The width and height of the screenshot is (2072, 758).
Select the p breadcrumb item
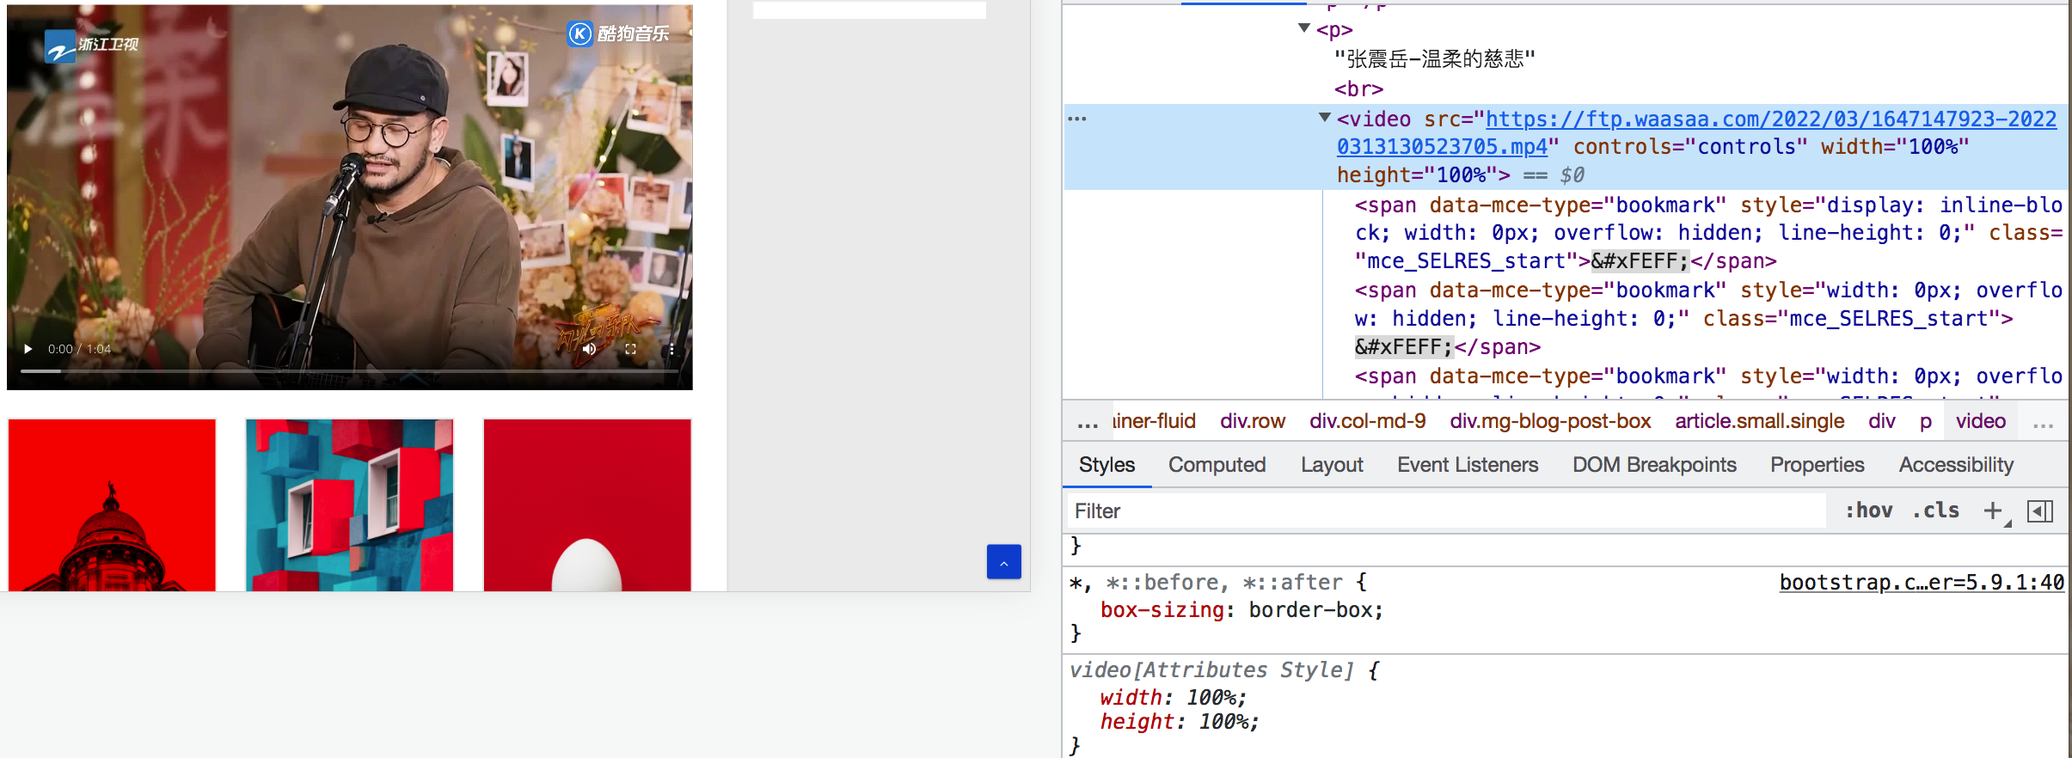[1926, 421]
